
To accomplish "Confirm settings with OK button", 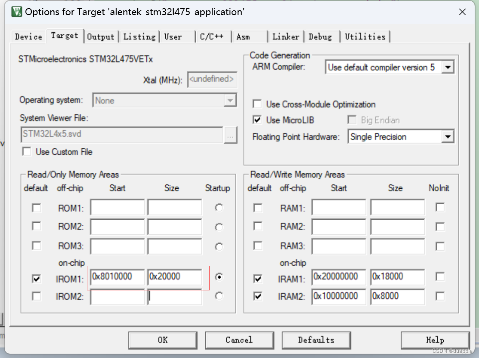I will click(163, 340).
